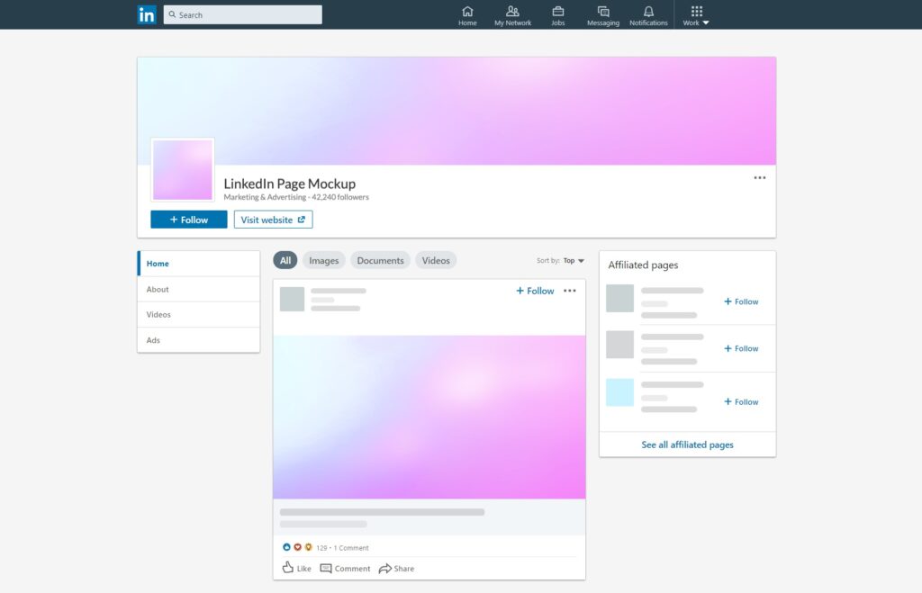Open the second affiliated page thumbnail
The width and height of the screenshot is (922, 593).
(x=619, y=345)
